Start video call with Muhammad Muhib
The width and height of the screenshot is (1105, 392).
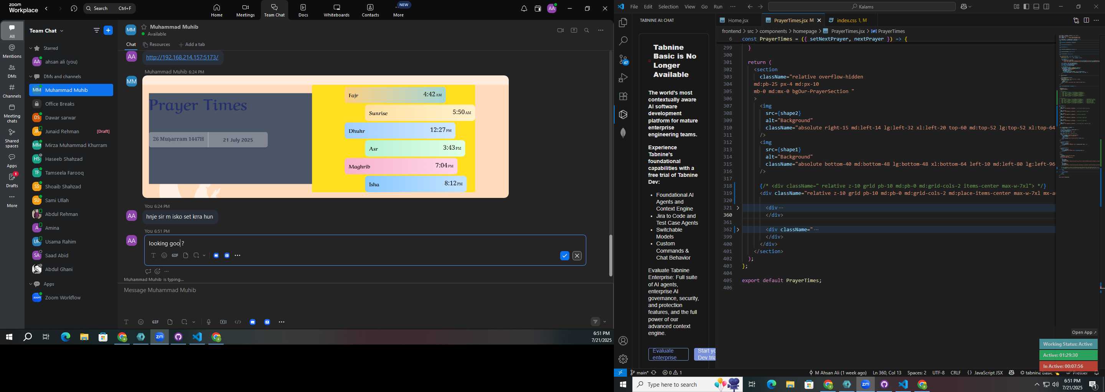(560, 30)
